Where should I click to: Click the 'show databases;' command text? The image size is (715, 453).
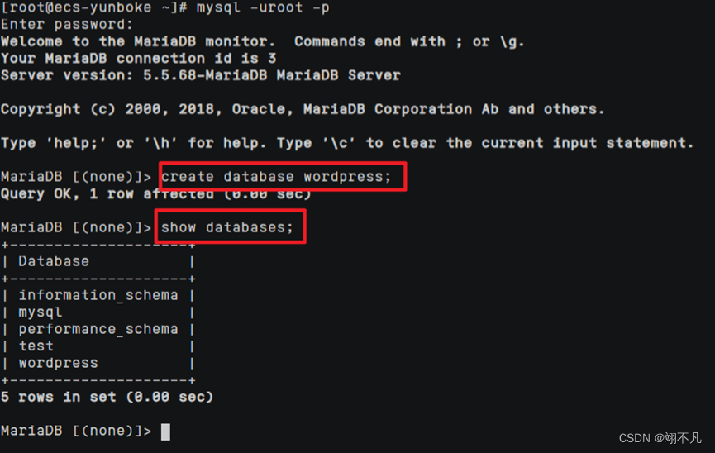click(x=227, y=227)
